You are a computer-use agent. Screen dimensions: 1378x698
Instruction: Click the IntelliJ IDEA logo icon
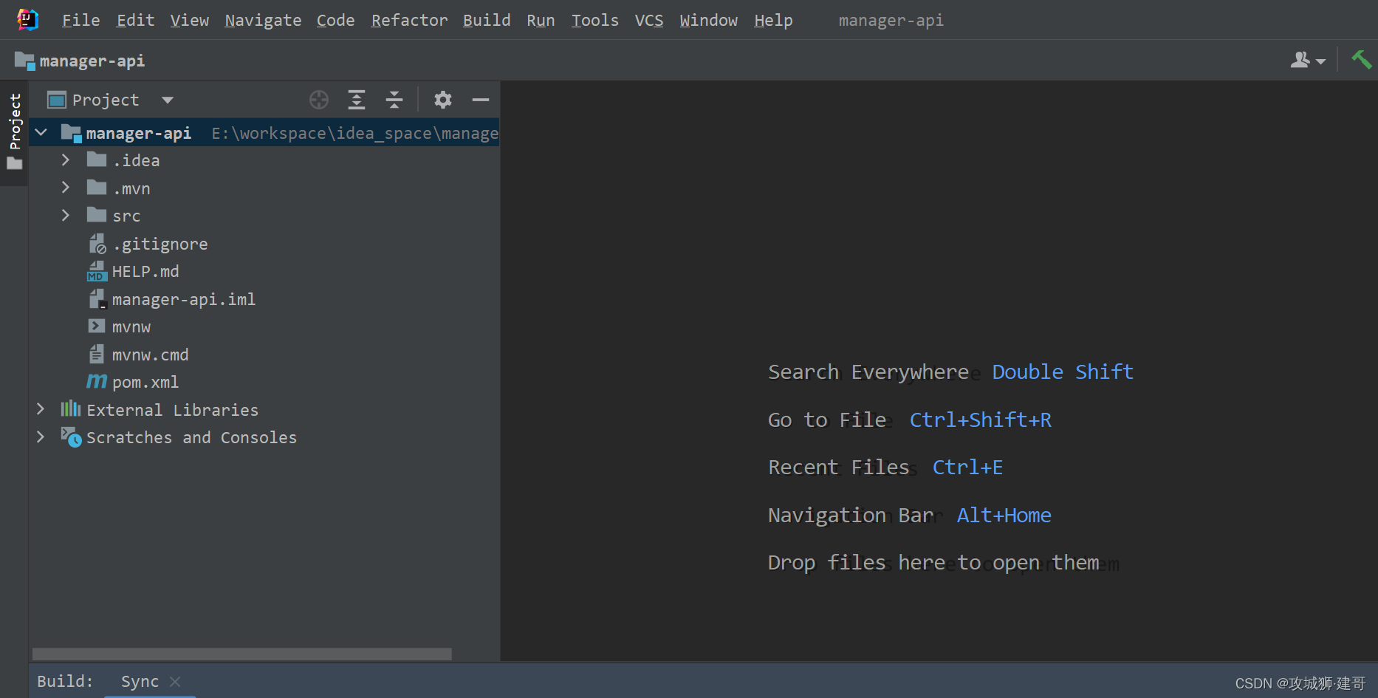(x=27, y=20)
